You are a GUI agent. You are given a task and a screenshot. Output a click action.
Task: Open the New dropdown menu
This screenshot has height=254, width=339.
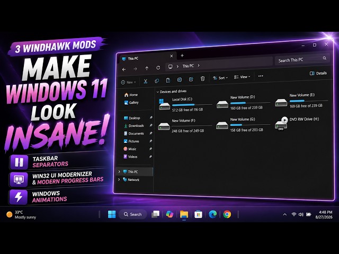(129, 83)
